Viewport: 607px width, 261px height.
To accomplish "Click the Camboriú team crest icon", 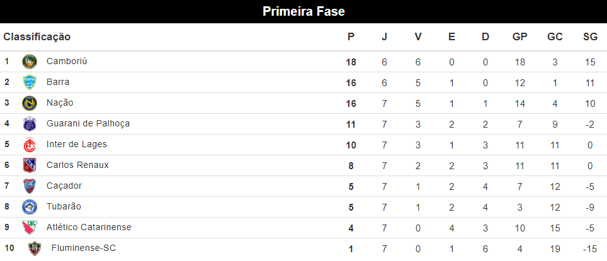I will pos(30,62).
